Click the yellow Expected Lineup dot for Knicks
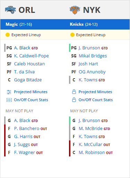Viewport: 130px width, 178px height. pyautogui.click(x=72, y=35)
